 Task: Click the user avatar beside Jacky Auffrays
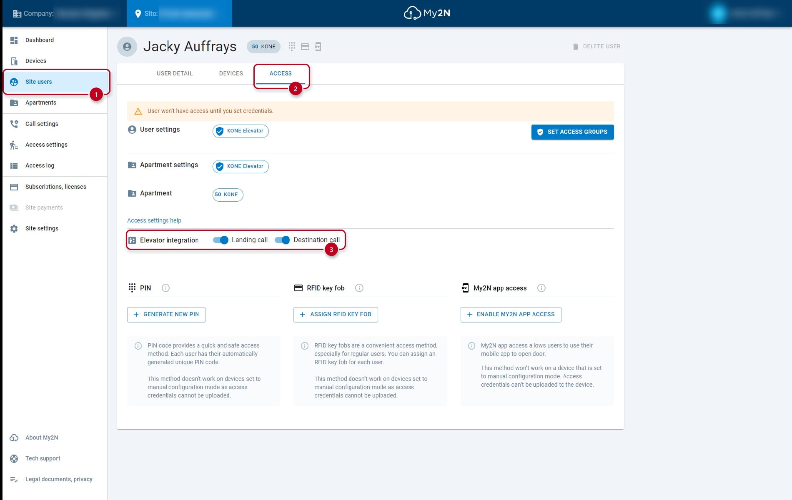point(127,47)
